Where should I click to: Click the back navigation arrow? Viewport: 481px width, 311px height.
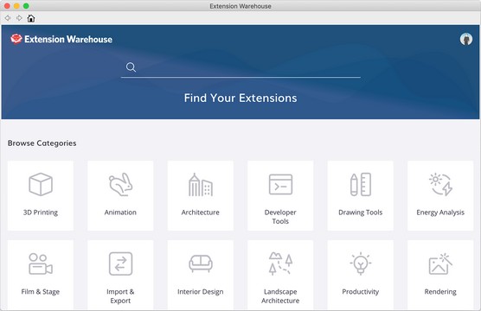click(8, 18)
